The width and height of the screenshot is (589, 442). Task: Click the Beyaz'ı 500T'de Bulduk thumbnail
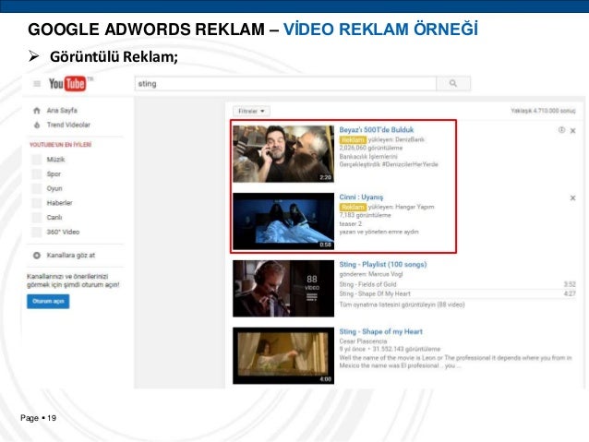pos(283,154)
